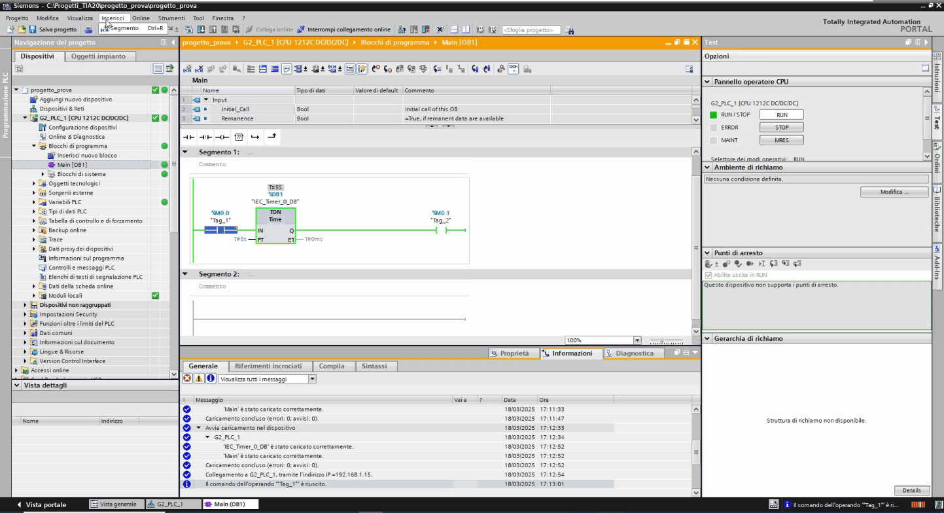Image resolution: width=944 pixels, height=513 pixels.
Task: Collapse the Pannello operatore CPU section
Action: pyautogui.click(x=708, y=82)
